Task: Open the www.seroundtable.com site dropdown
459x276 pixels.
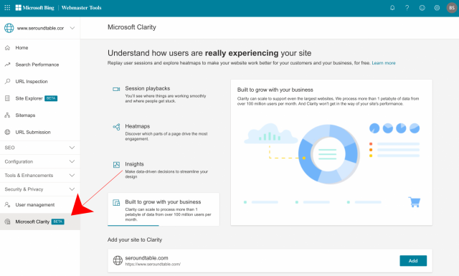Action: [x=40, y=28]
